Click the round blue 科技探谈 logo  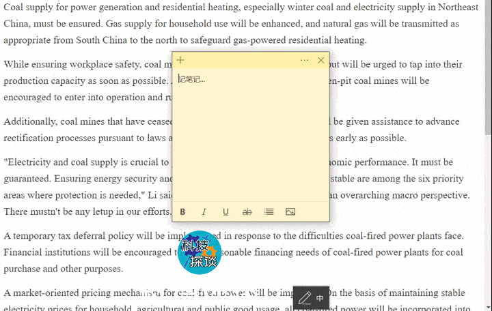coord(200,253)
